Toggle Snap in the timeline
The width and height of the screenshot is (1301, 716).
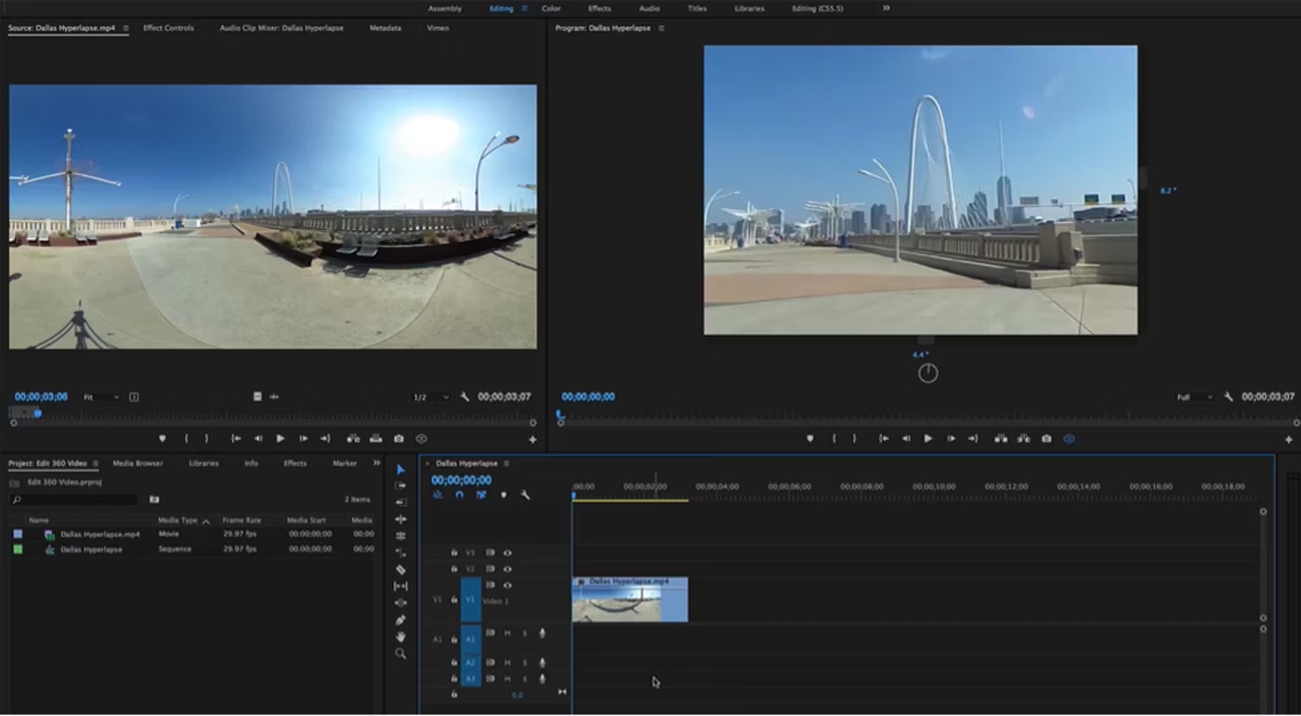(x=459, y=495)
